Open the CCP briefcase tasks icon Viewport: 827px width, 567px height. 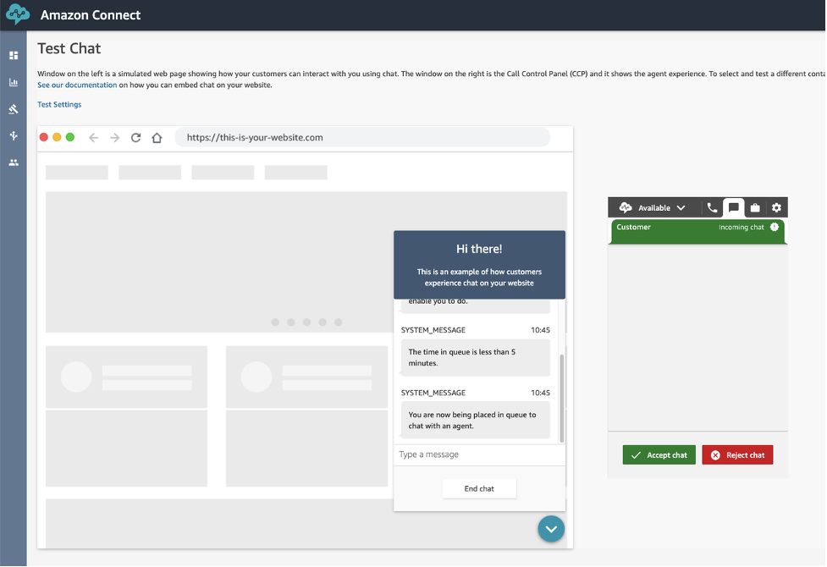pyautogui.click(x=755, y=208)
